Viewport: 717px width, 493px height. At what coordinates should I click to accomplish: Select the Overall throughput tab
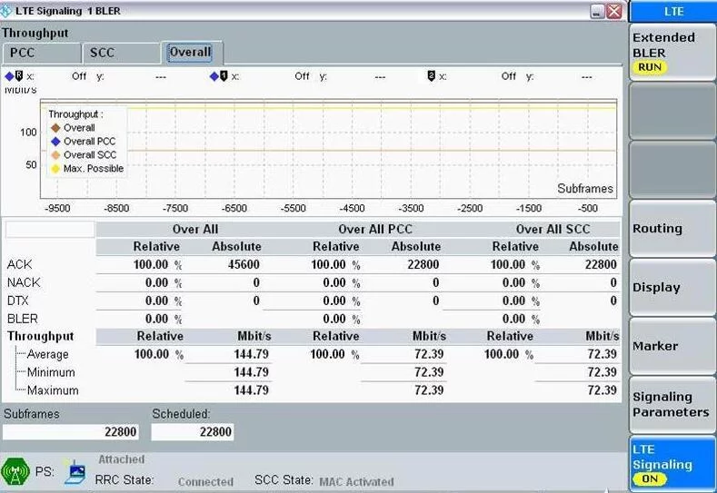(x=192, y=52)
